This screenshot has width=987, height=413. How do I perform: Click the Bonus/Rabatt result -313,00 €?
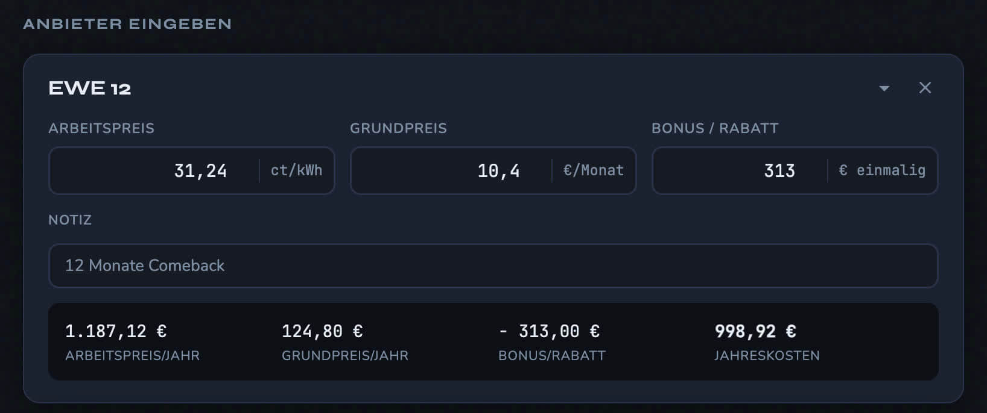pos(549,331)
